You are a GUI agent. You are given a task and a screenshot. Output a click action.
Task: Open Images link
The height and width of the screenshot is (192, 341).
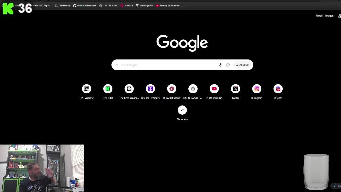[x=329, y=16]
